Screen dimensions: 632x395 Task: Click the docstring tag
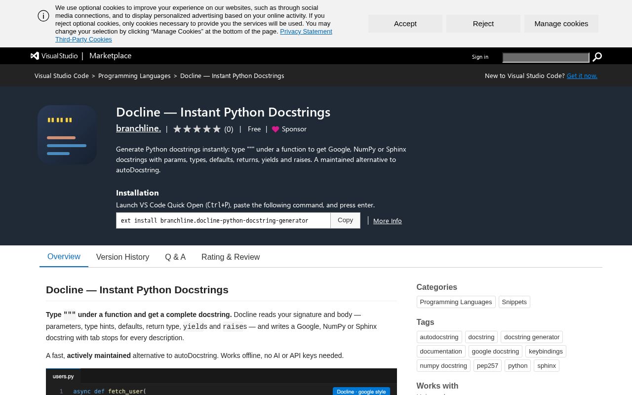[x=481, y=337]
